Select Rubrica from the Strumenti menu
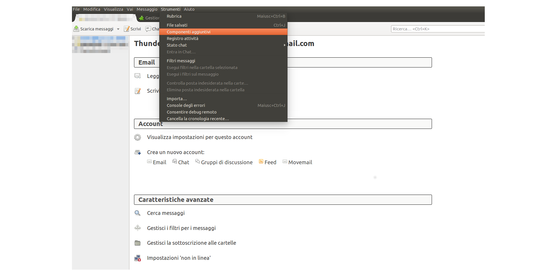The image size is (557, 276). 223,16
